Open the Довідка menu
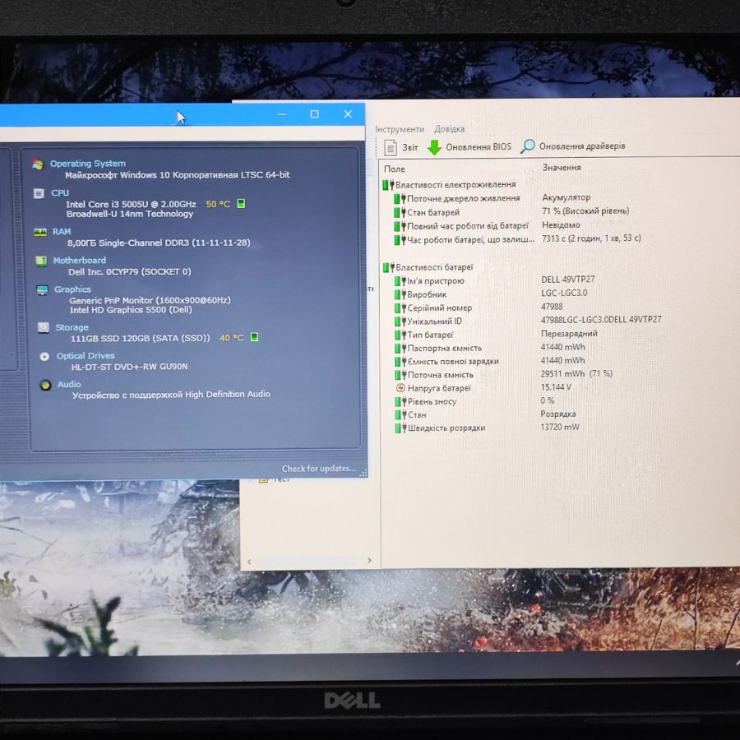This screenshot has width=740, height=740. pyautogui.click(x=449, y=128)
